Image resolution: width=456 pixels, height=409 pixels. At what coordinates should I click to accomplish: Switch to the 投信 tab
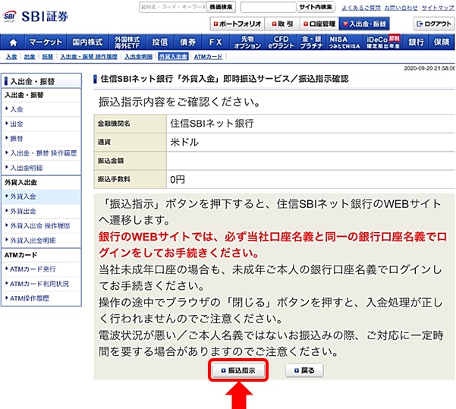click(159, 42)
